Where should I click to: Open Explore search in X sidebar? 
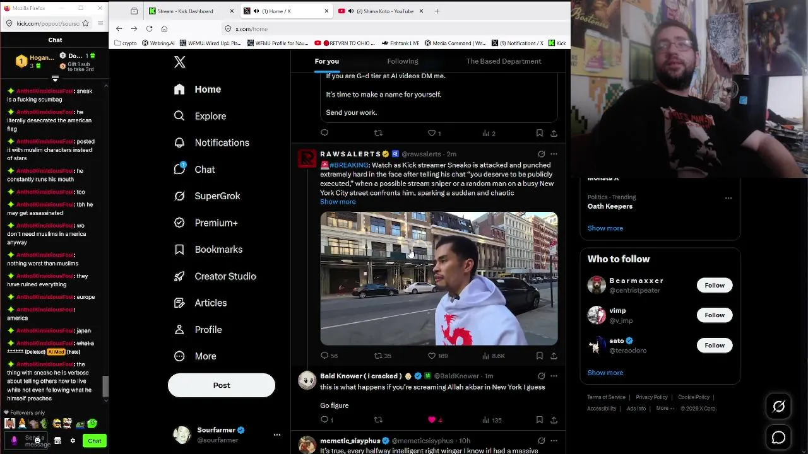[x=179, y=116]
